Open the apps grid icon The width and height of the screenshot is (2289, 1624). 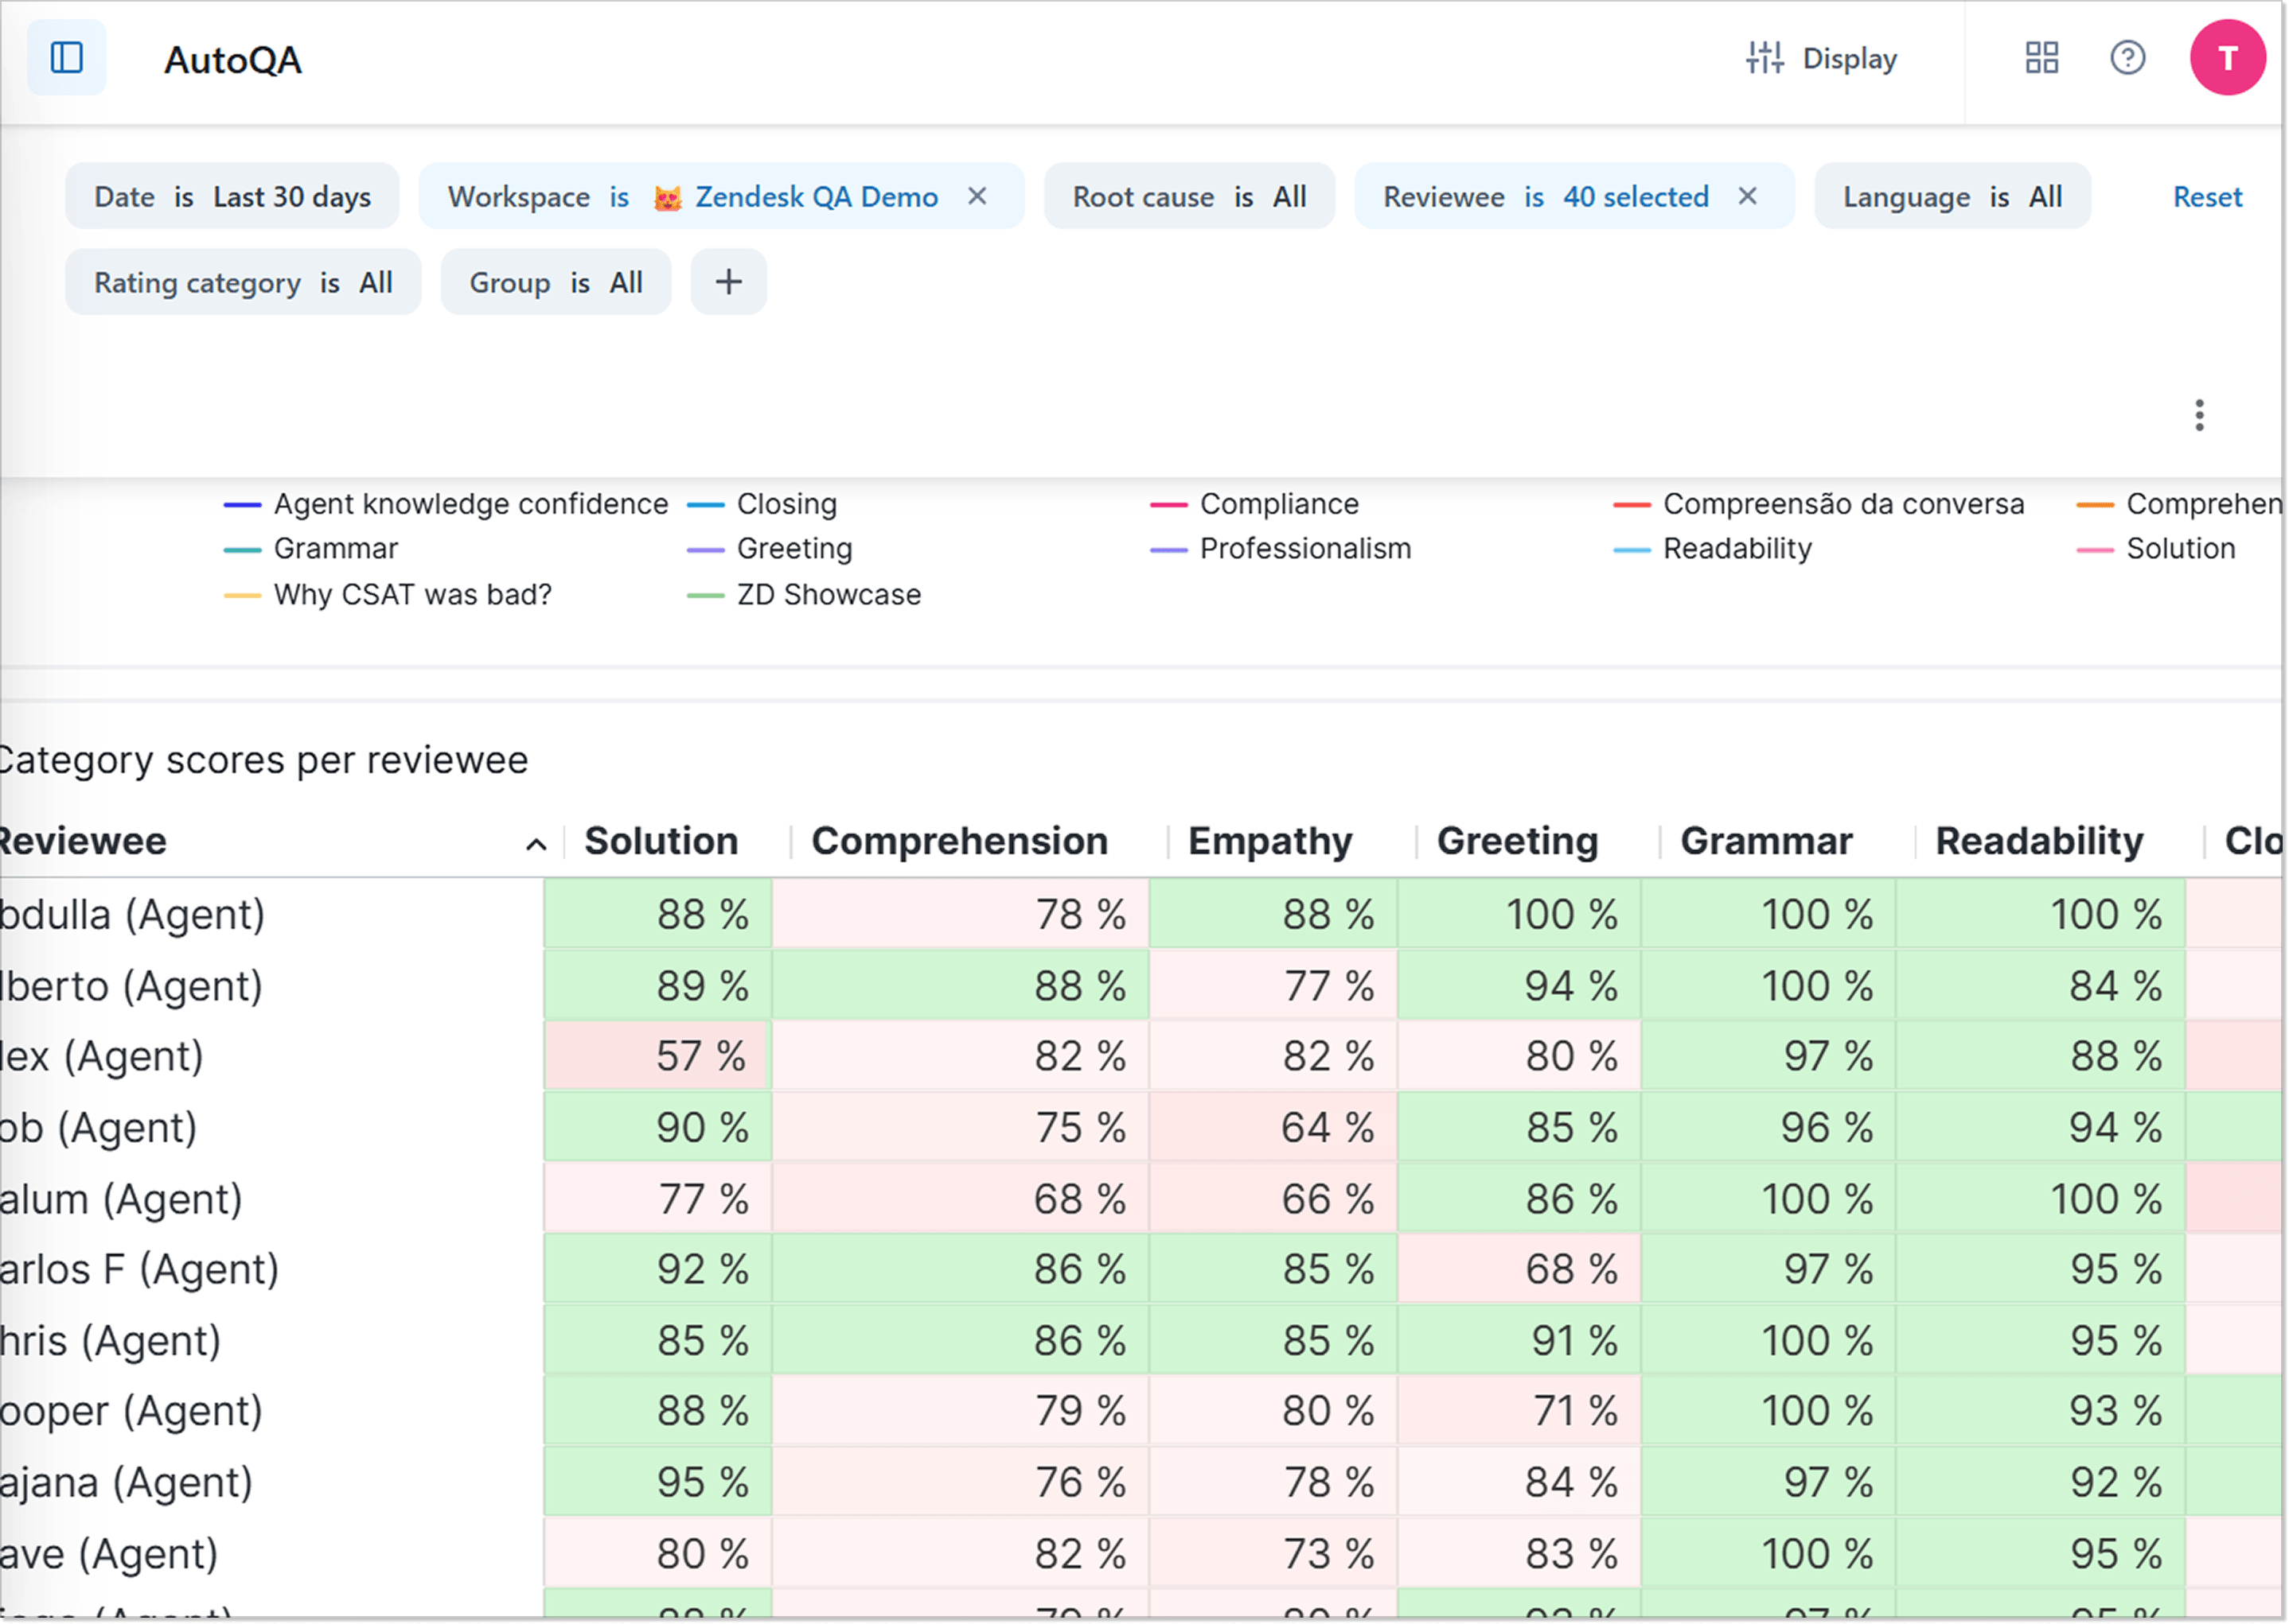tap(2041, 58)
